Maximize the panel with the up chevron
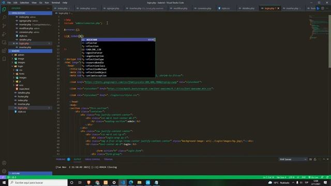Screen dimensions: 331x186 click(324, 159)
